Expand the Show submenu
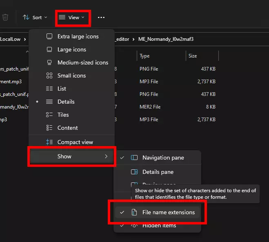The width and height of the screenshot is (269, 242). click(x=72, y=156)
